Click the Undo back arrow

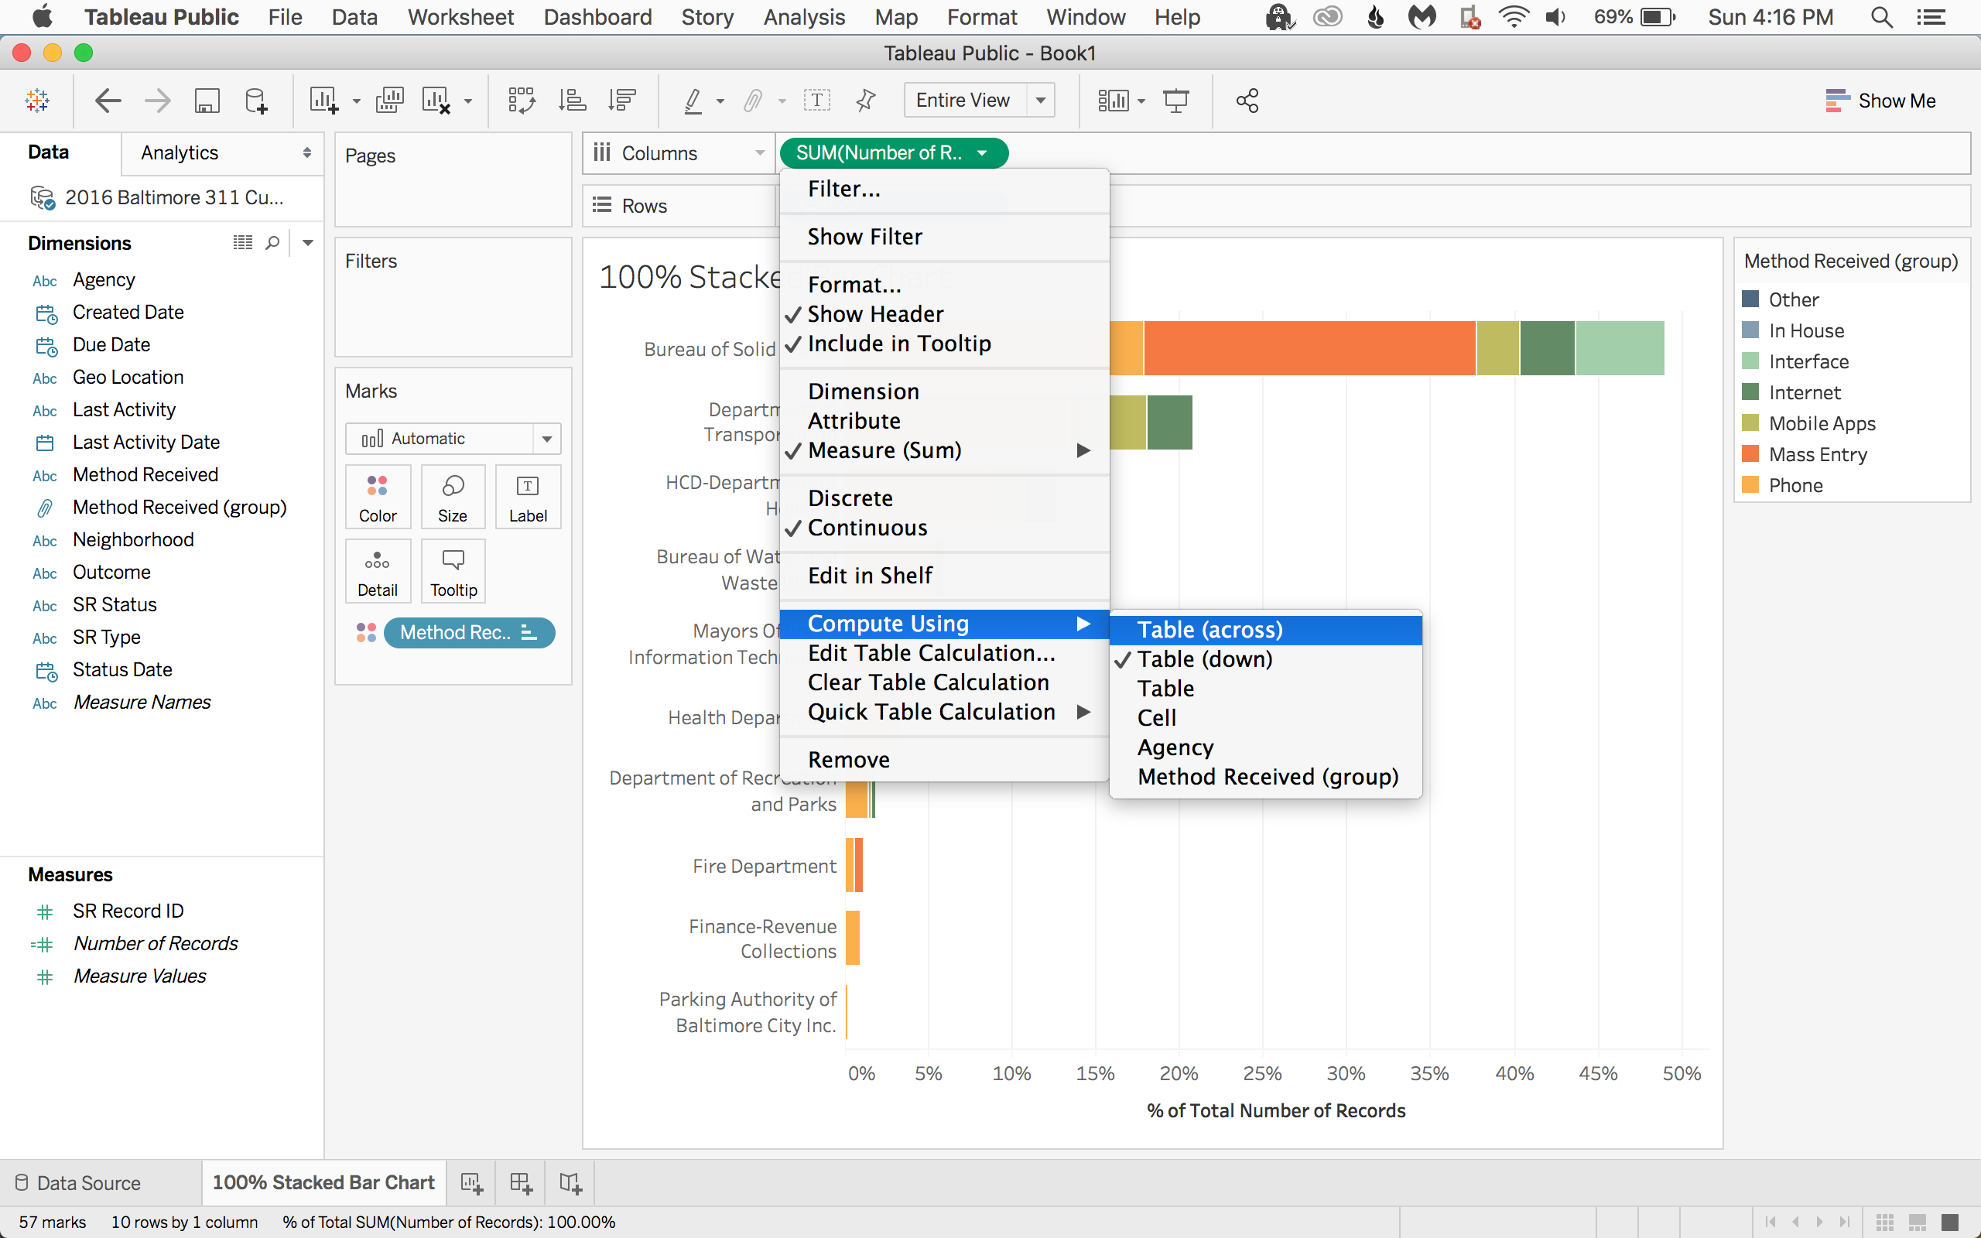pyautogui.click(x=108, y=101)
